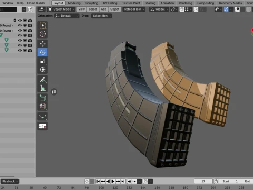Viewport: 253px width, 190px height.
Task: Switch to the Modeling workspace tab
Action: 74,3
